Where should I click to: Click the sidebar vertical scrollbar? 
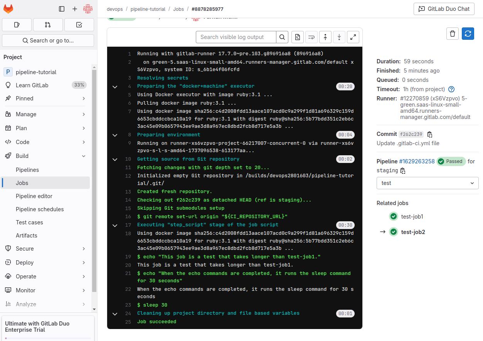pos(94,182)
